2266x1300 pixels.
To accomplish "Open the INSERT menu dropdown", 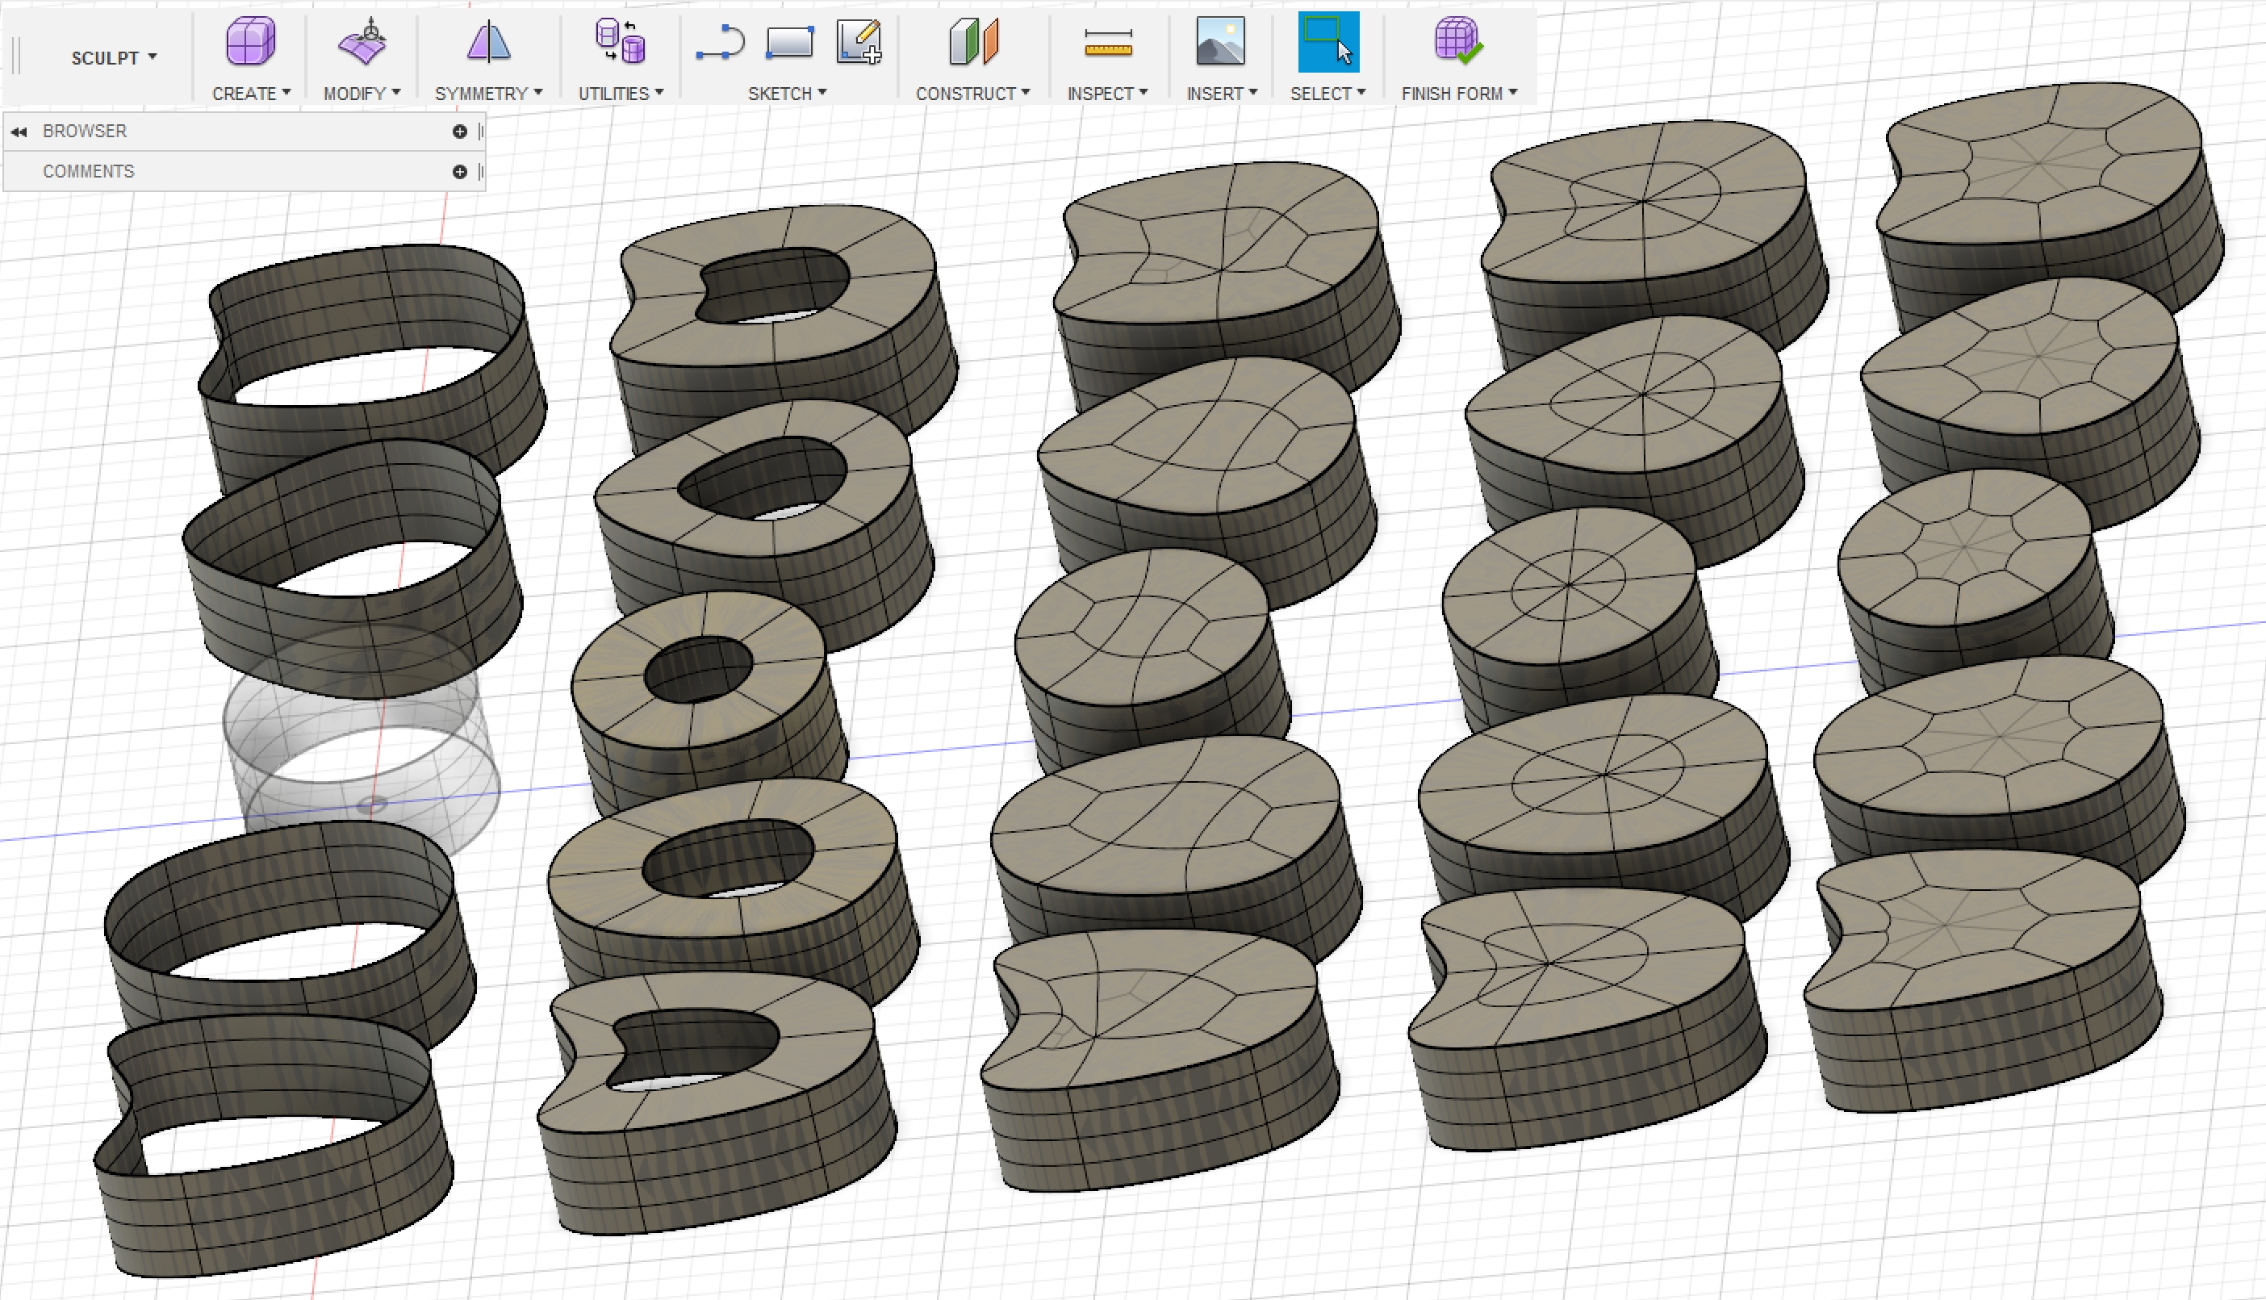I will [x=1222, y=93].
